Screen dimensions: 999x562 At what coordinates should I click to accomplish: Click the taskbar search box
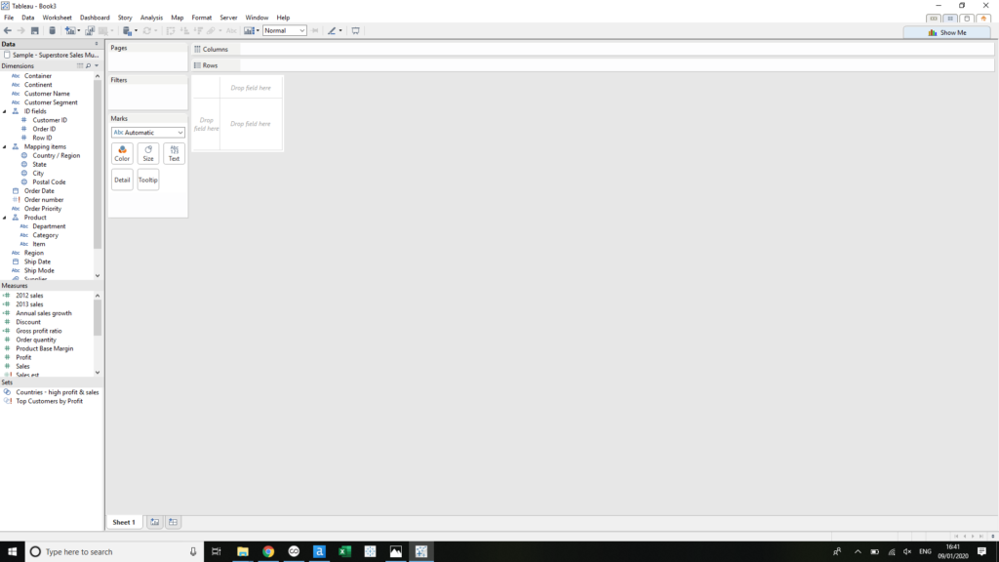115,552
